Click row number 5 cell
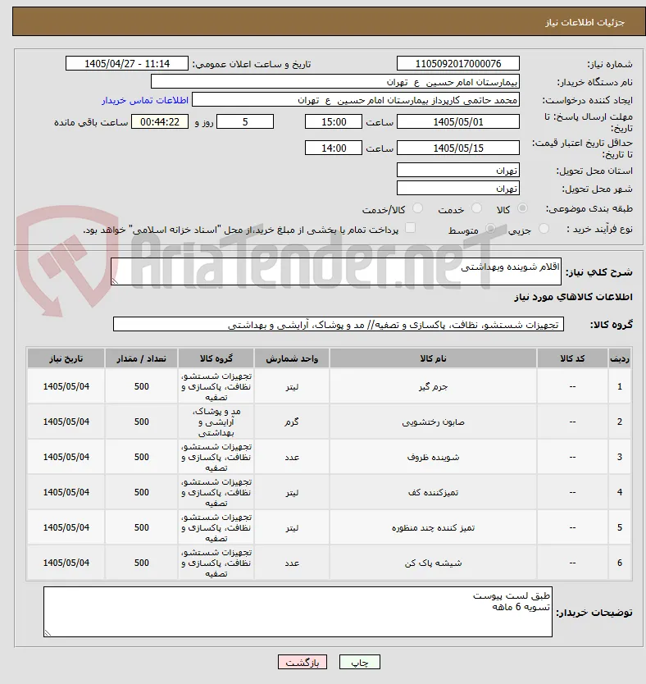Screen dimensions: 646x684 [x=620, y=527]
